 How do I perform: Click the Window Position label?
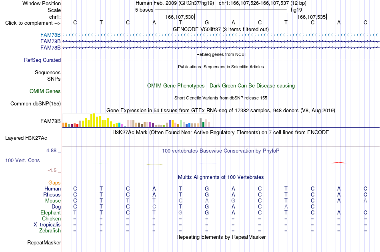point(42,3)
